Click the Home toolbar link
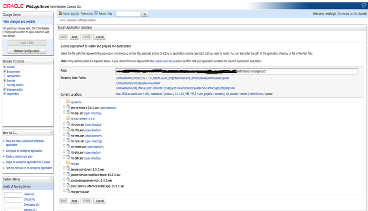The height and width of the screenshot is (211, 368). (x=66, y=14)
